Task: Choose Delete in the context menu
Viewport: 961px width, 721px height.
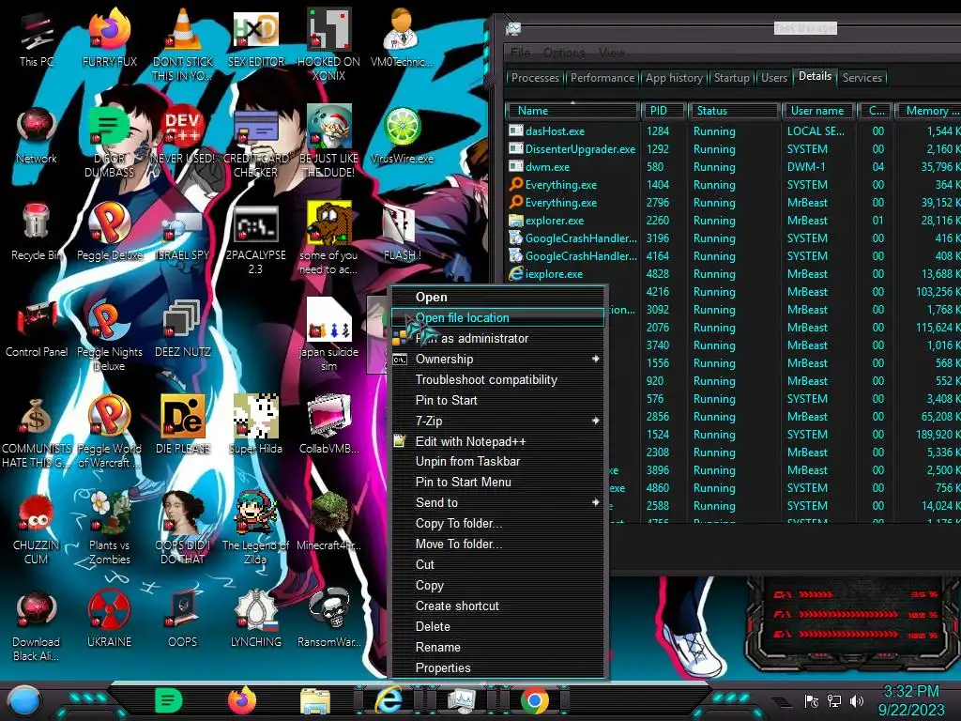Action: click(497, 626)
